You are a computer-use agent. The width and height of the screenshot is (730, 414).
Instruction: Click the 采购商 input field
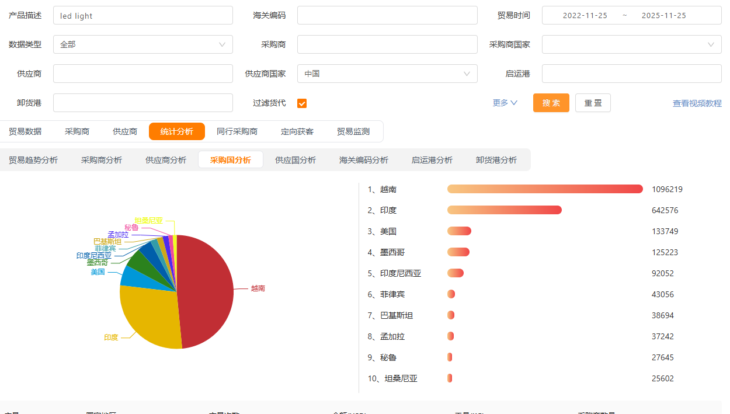click(387, 44)
